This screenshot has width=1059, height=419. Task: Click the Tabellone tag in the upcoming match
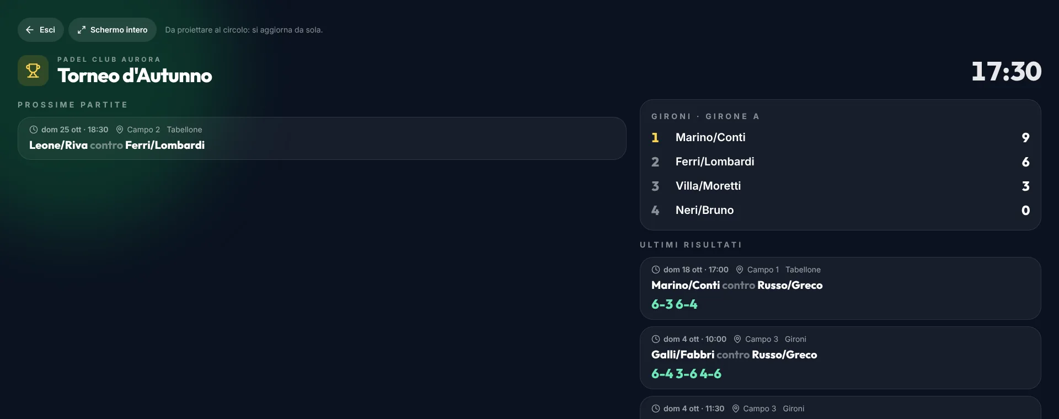(184, 130)
